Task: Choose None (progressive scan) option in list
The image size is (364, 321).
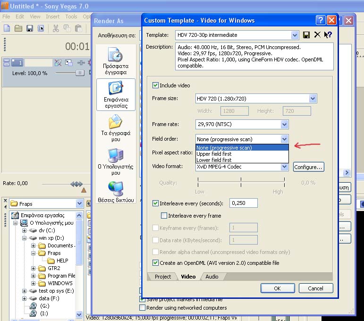Action: tap(242, 148)
